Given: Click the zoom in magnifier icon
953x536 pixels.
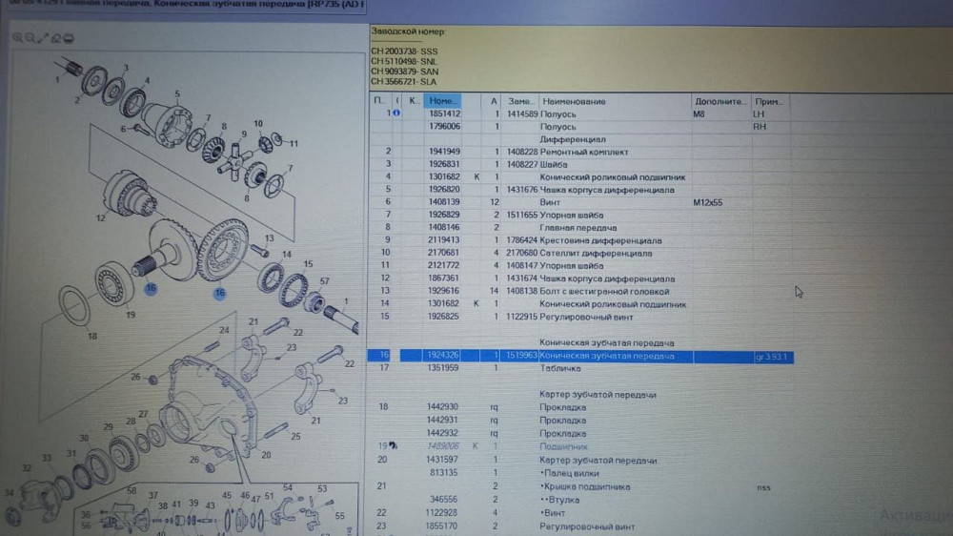Looking at the screenshot, I should [18, 38].
